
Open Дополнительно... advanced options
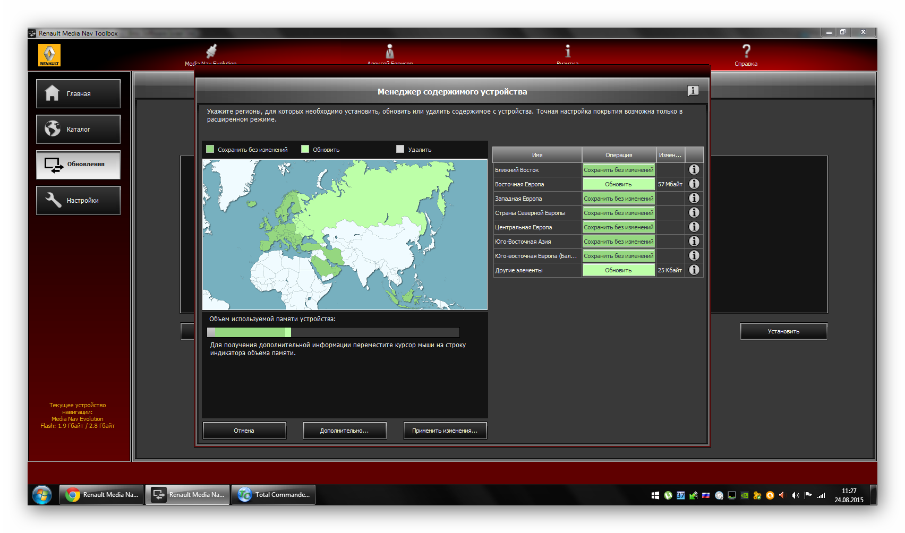pyautogui.click(x=344, y=431)
